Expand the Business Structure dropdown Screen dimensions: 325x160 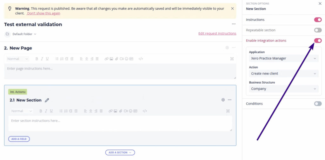283,89
